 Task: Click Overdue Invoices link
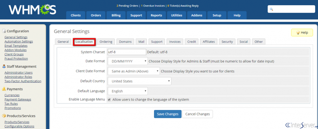[x=153, y=6]
